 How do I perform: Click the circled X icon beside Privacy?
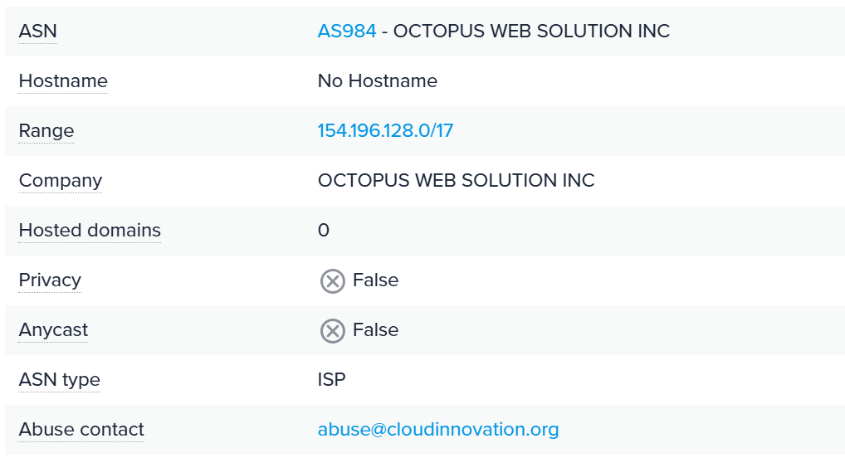[332, 281]
